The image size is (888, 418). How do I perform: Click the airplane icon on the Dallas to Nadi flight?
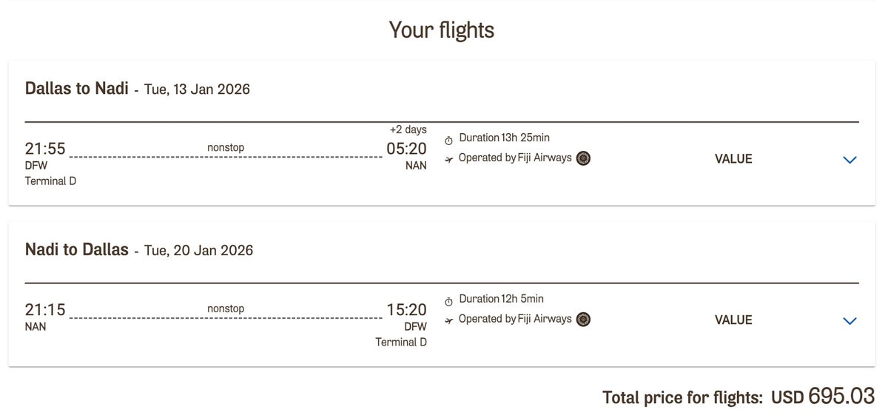click(x=448, y=159)
